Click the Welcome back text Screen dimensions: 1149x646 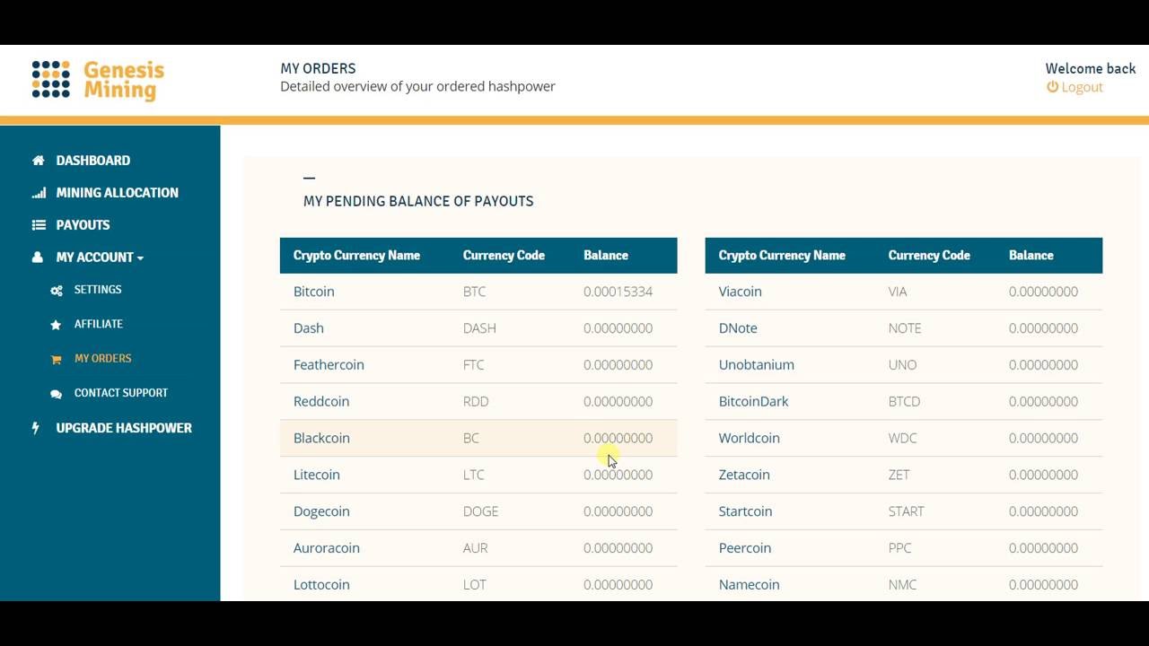[1091, 68]
